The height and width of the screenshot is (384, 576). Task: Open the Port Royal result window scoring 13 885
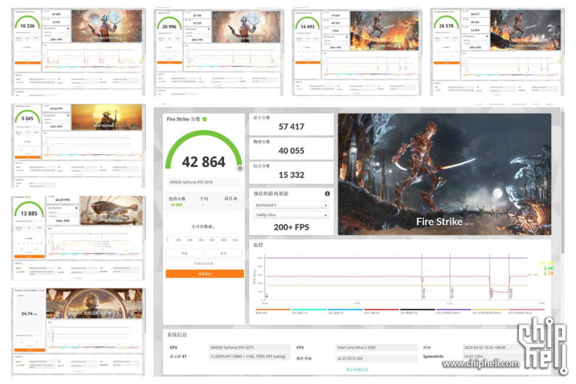pyautogui.click(x=78, y=238)
